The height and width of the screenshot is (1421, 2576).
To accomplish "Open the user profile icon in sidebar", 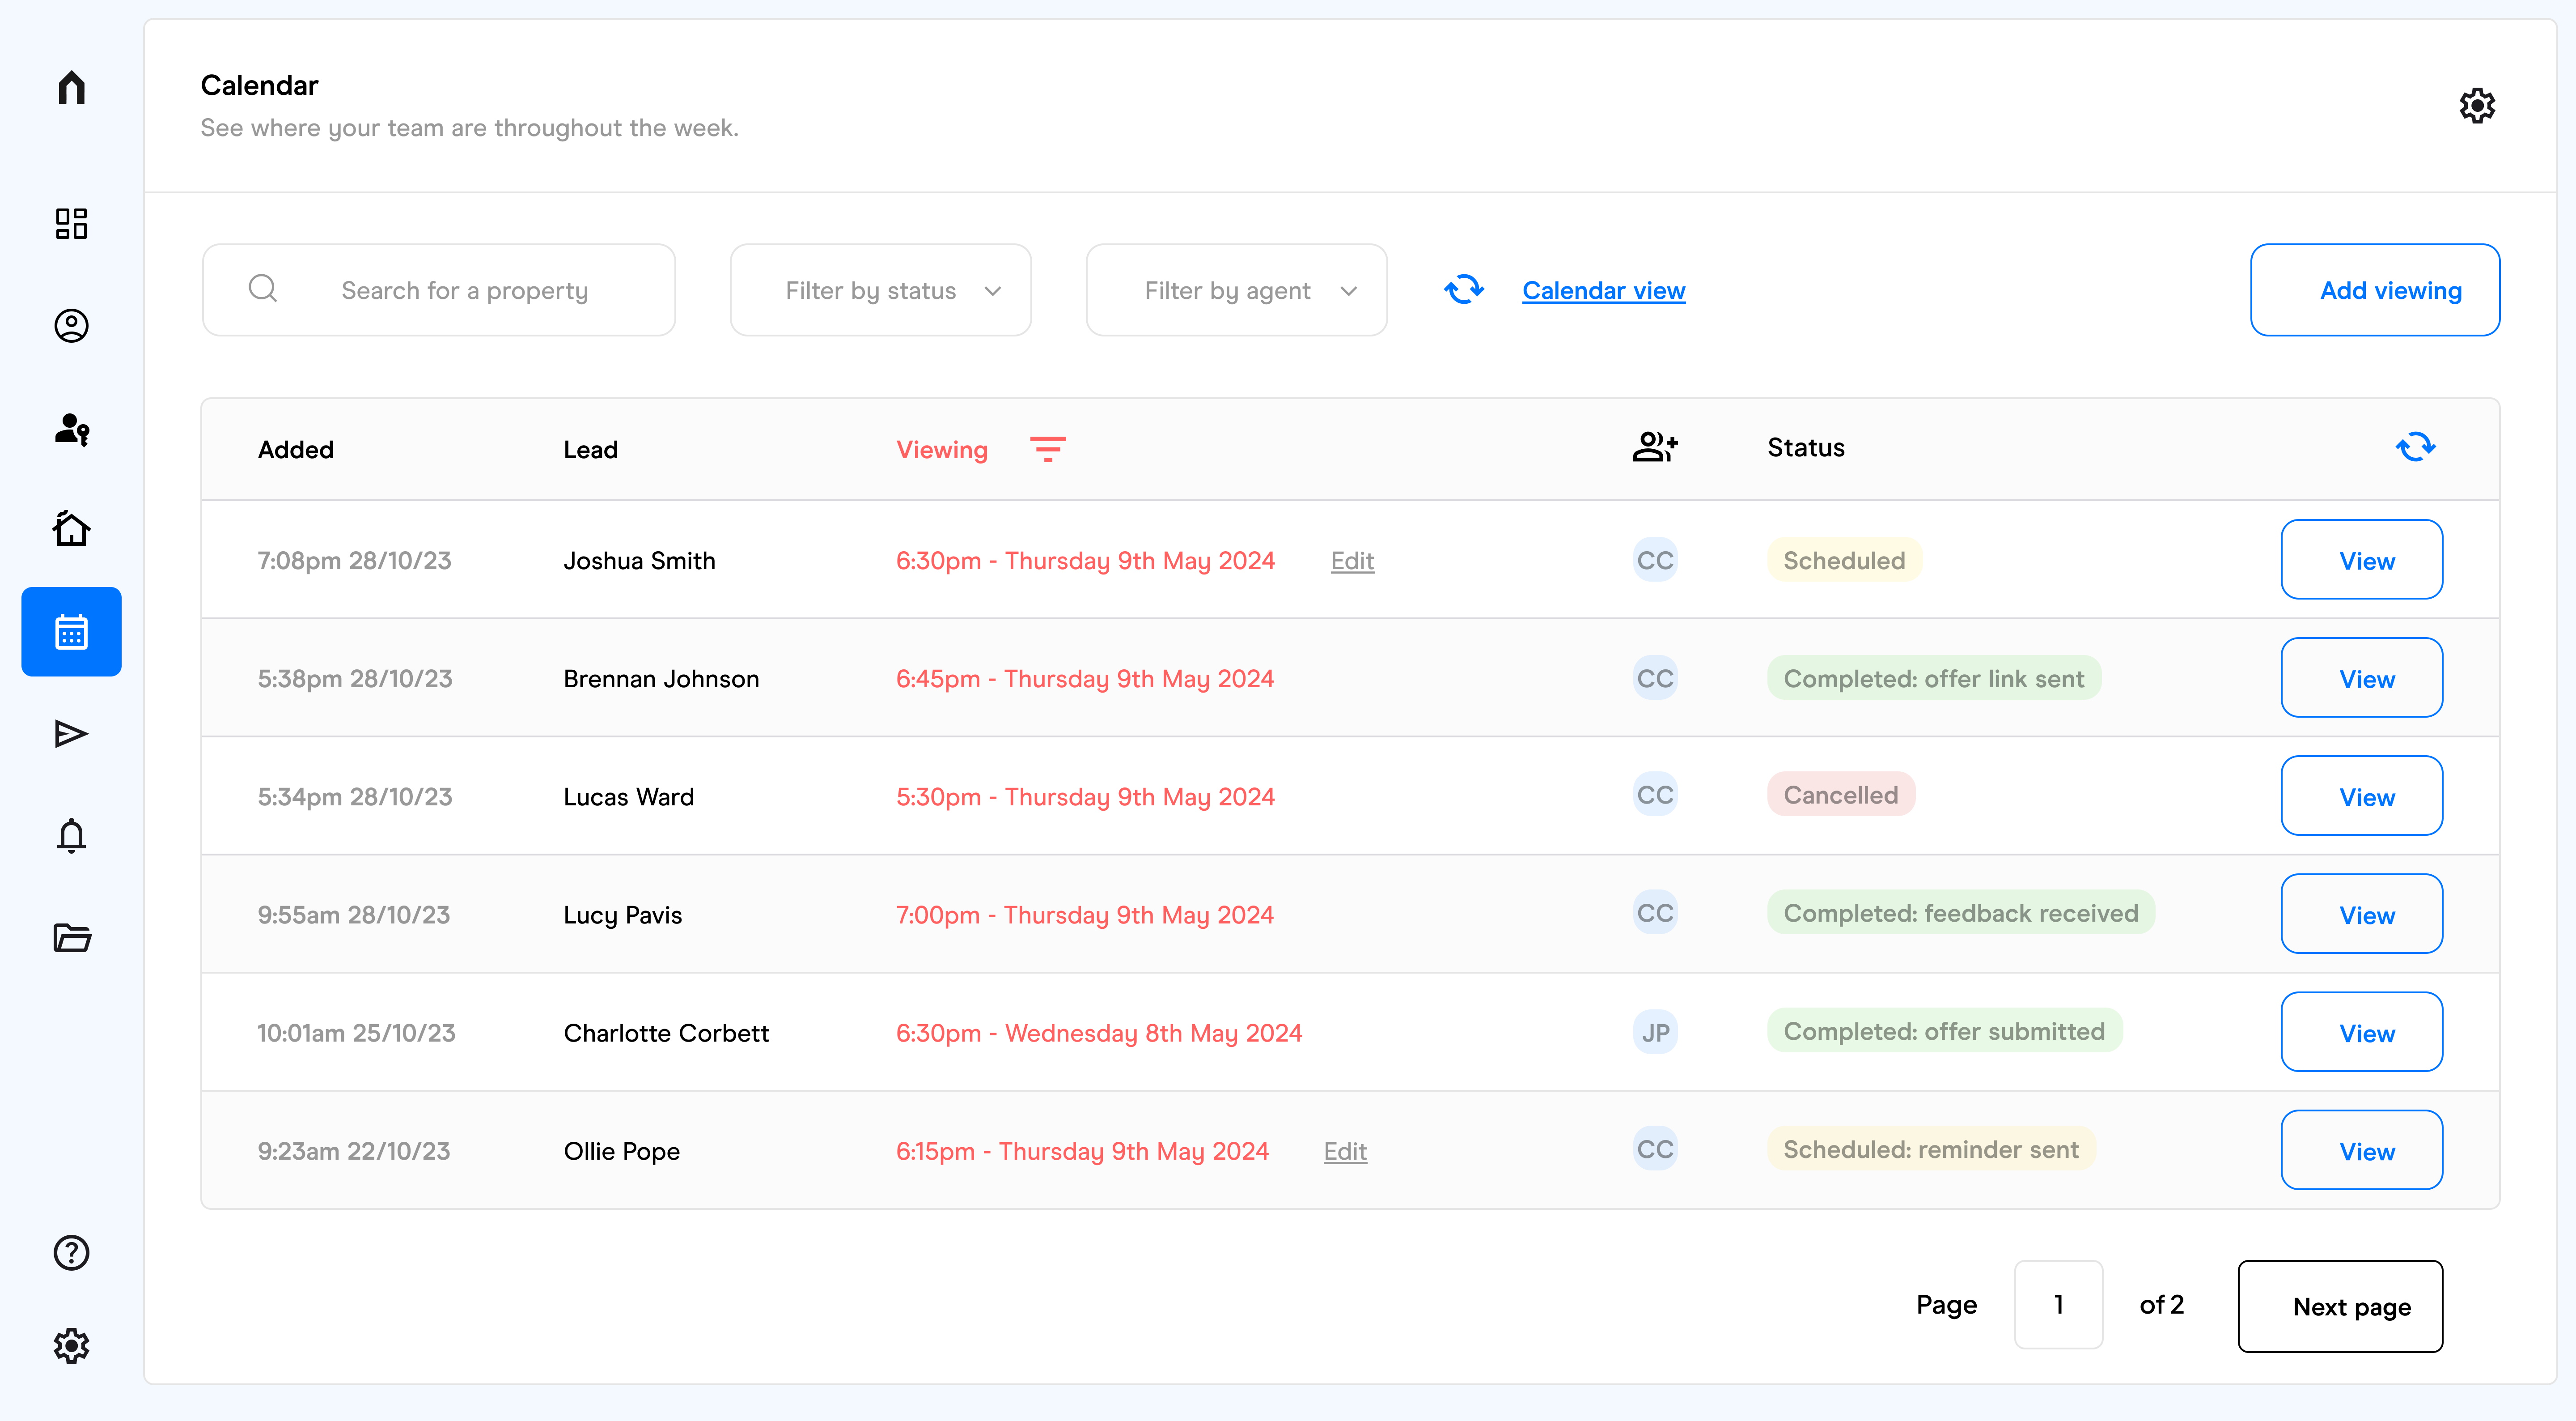I will tap(71, 325).
